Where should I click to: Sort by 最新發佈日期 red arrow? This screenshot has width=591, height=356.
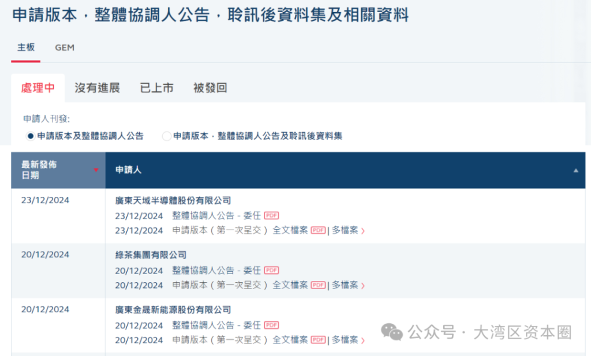pos(96,170)
